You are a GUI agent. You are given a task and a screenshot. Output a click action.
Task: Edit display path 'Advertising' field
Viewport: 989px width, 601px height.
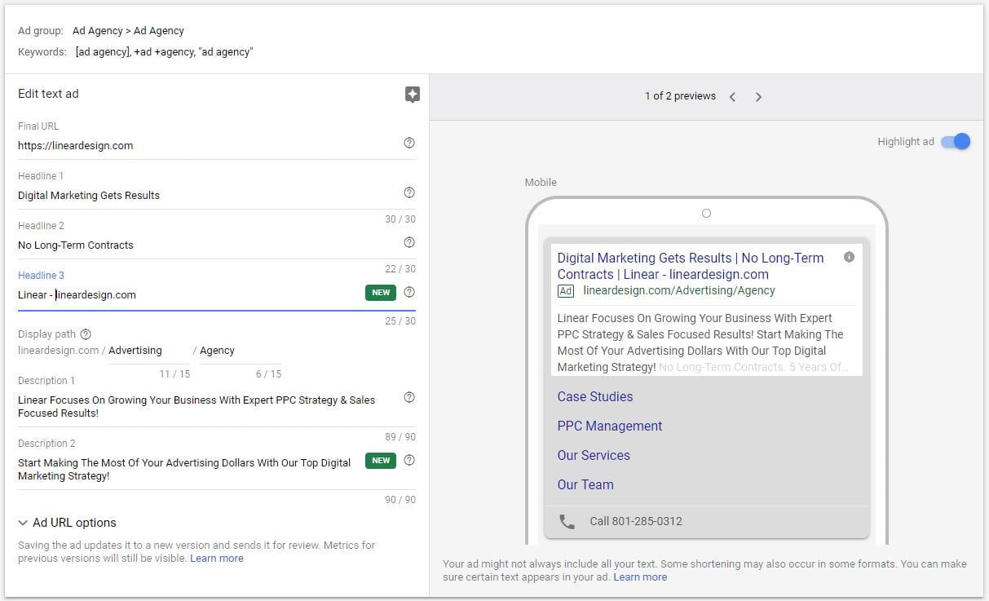click(149, 351)
